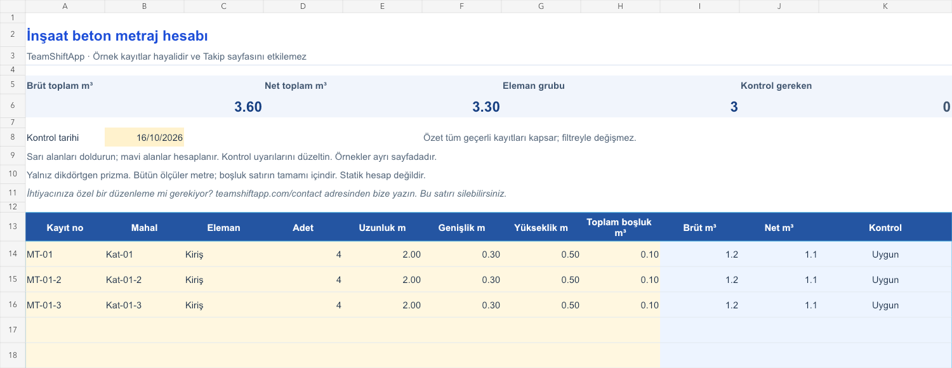
Task: Click the 'Eleman' table header
Action: point(223,228)
